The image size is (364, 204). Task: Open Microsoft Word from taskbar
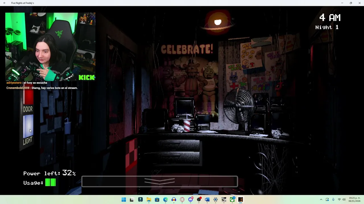(207, 200)
